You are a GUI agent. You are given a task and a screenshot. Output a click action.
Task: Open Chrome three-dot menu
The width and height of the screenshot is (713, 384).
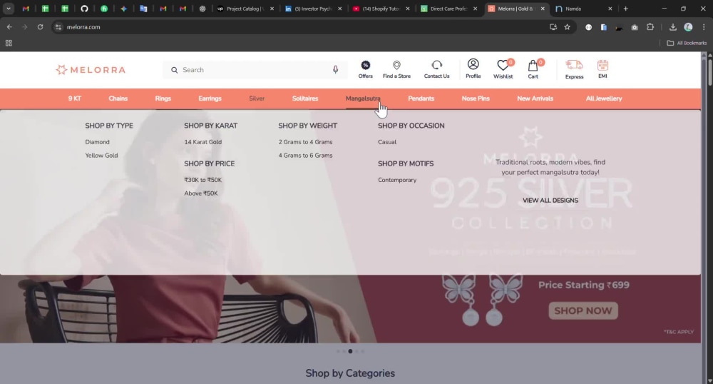point(704,27)
